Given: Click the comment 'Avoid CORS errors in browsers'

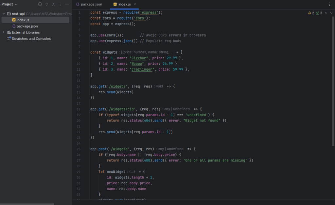Looking at the screenshot, I should pyautogui.click(x=173, y=35).
